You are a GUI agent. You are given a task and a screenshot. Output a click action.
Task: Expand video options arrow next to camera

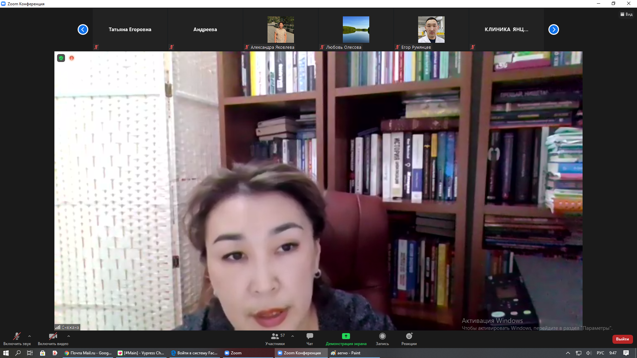click(69, 336)
